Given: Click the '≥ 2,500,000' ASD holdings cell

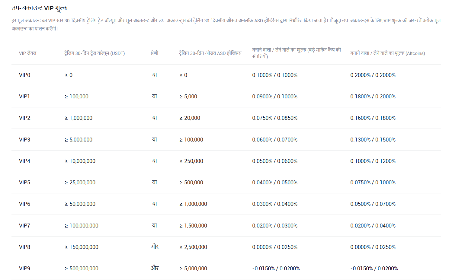Looking at the screenshot, I should (x=193, y=247).
